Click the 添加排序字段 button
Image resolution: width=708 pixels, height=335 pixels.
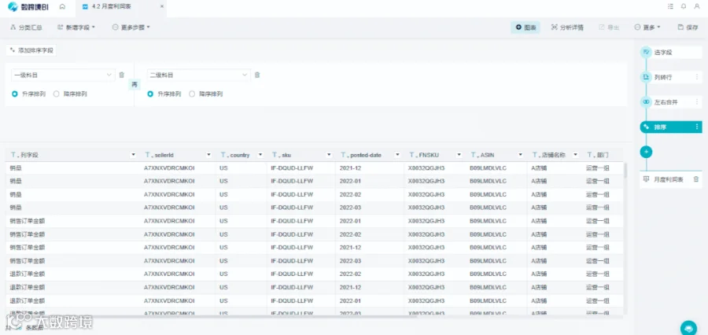(31, 50)
